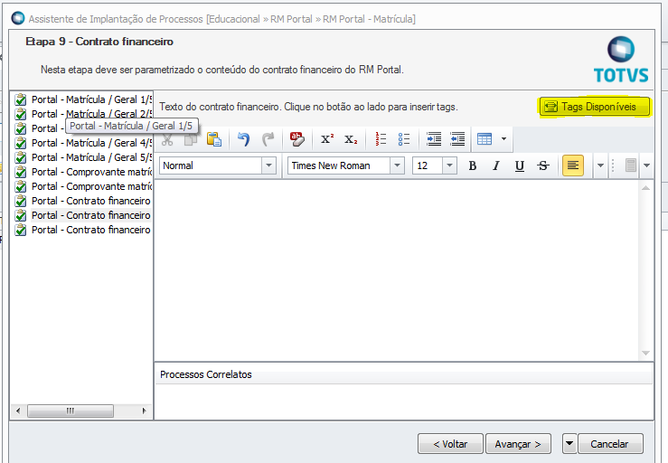The height and width of the screenshot is (463, 668).
Task: Apply superscript formatting
Action: click(327, 139)
